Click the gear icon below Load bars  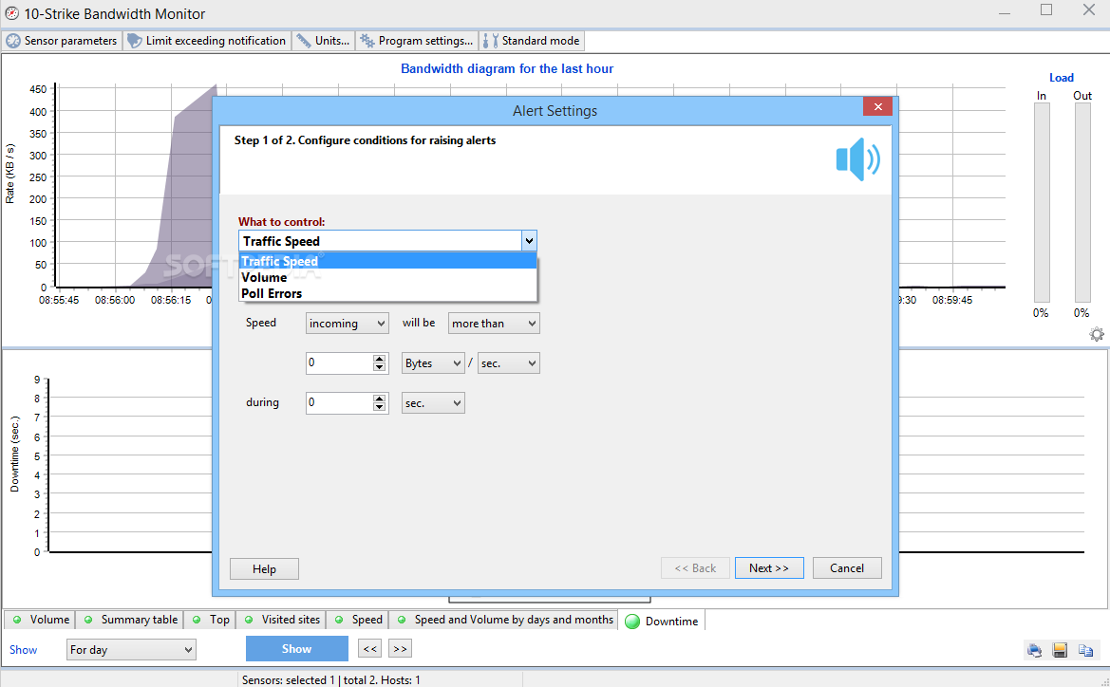tap(1097, 335)
